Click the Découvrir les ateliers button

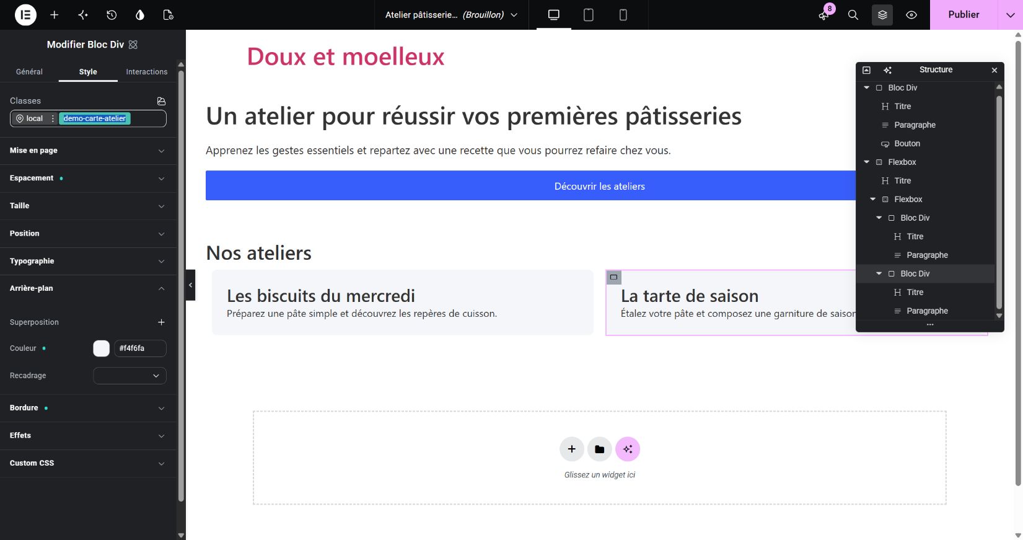click(x=599, y=186)
